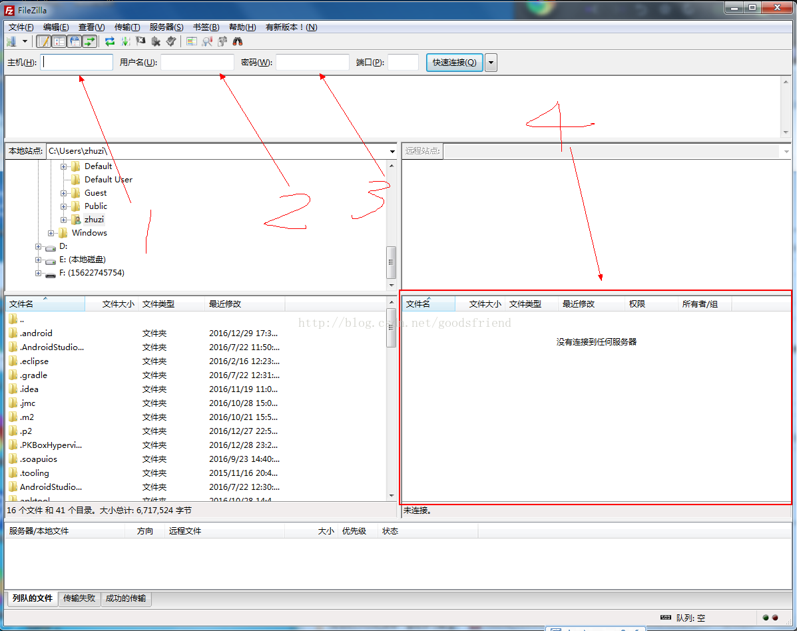Click the parent directory '..' folder icon
Screen dimensions: 797x631
(13, 319)
